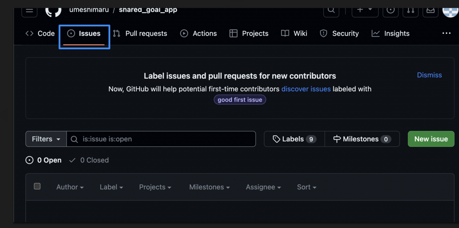
Task: Open the Filters dropdown
Action: 46,139
